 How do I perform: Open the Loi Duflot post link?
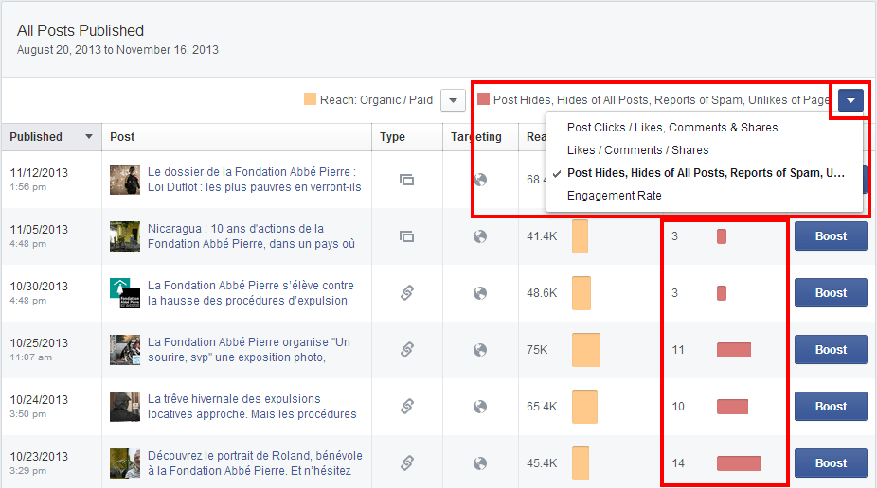(x=254, y=180)
